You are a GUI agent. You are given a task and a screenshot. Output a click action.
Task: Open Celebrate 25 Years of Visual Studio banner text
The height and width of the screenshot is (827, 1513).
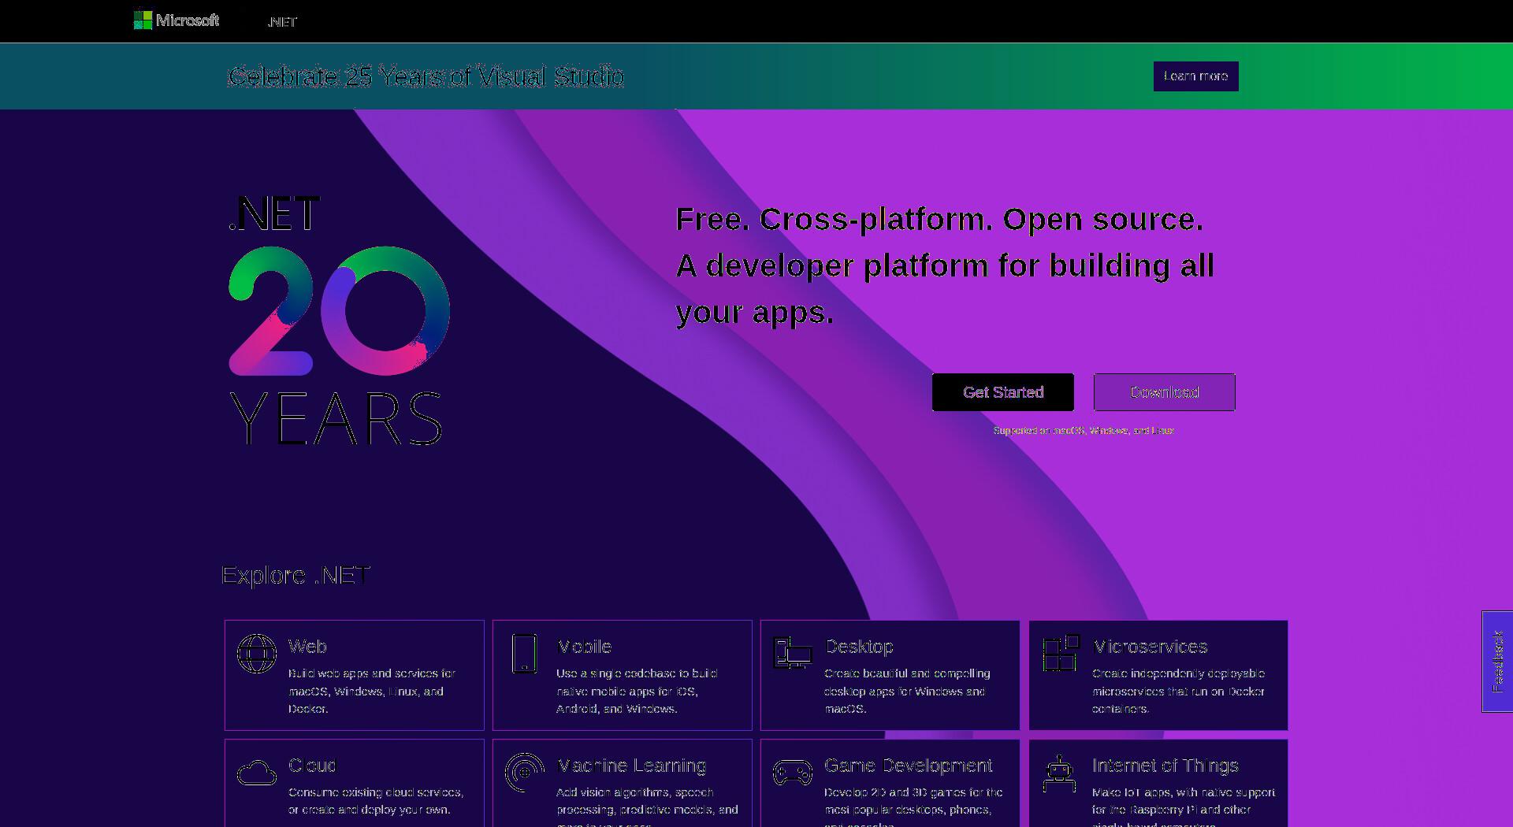point(426,76)
